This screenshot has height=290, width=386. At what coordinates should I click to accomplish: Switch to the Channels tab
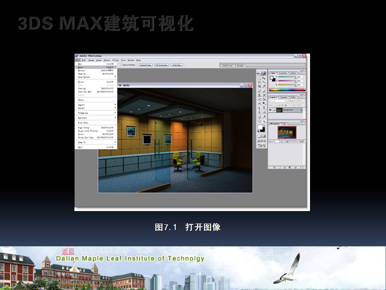(x=284, y=97)
